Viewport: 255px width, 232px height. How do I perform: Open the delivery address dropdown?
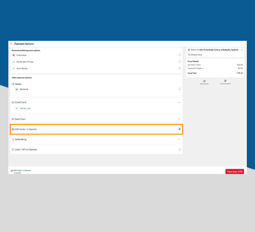(x=242, y=50)
